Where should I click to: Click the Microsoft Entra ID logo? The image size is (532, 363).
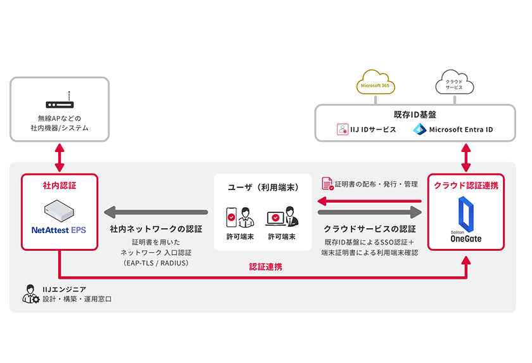coord(420,129)
